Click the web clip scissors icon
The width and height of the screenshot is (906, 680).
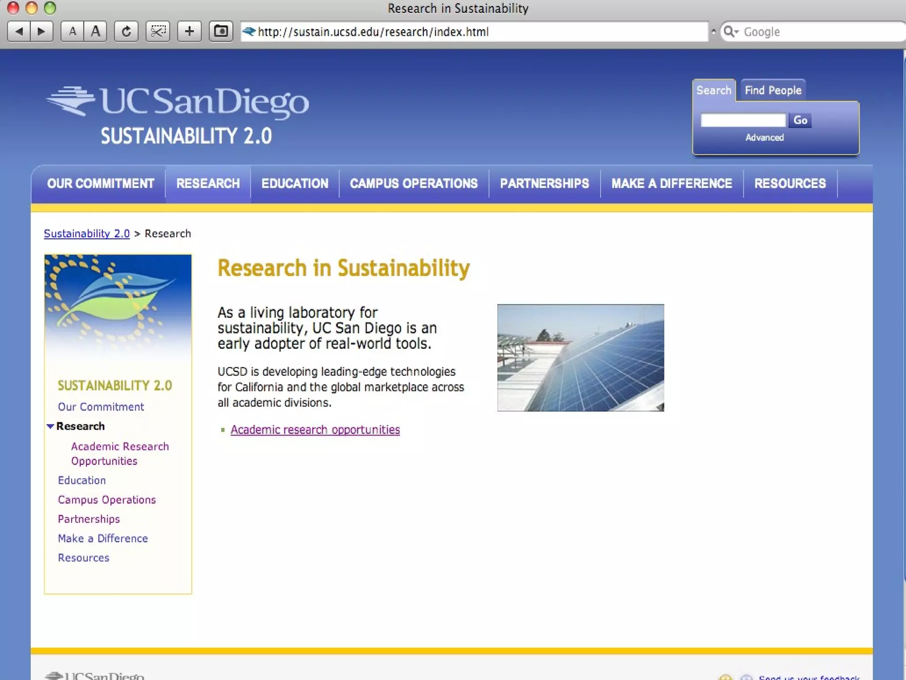(158, 31)
